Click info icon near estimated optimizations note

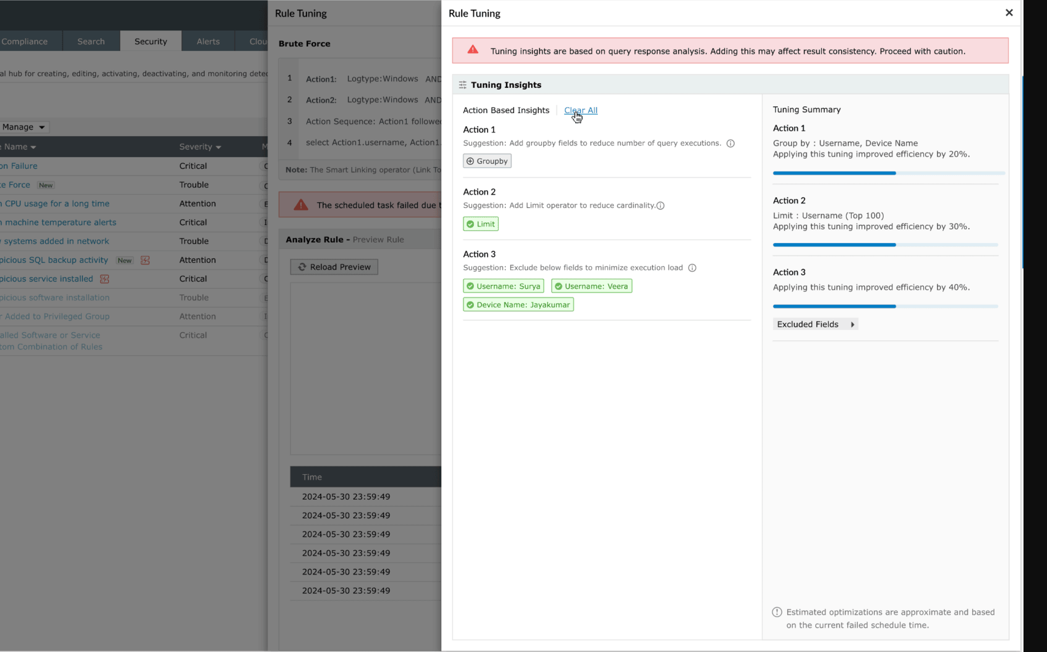tap(777, 612)
